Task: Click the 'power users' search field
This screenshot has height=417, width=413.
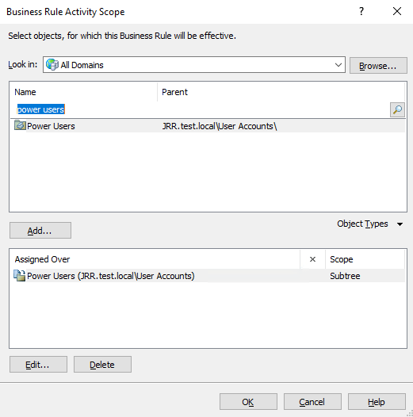Action: tap(200, 109)
